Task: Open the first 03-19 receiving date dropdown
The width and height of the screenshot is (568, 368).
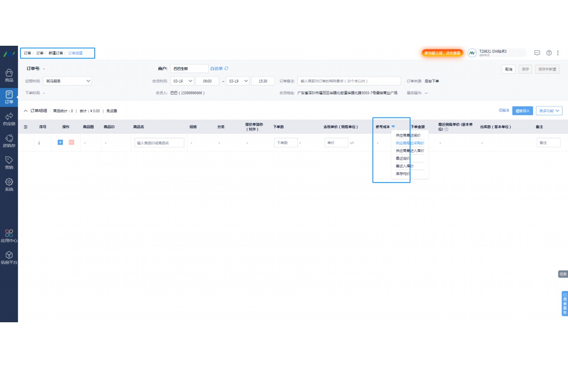Action: coord(182,81)
